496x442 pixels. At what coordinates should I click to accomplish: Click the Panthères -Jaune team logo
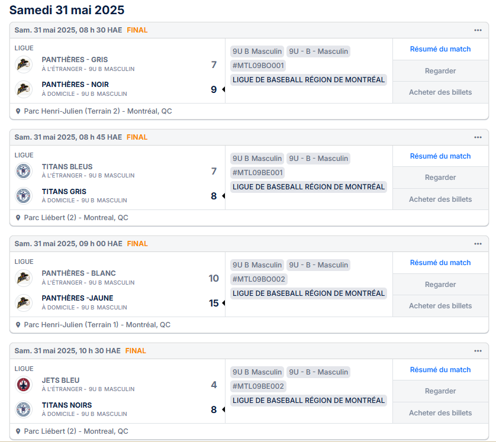[24, 303]
